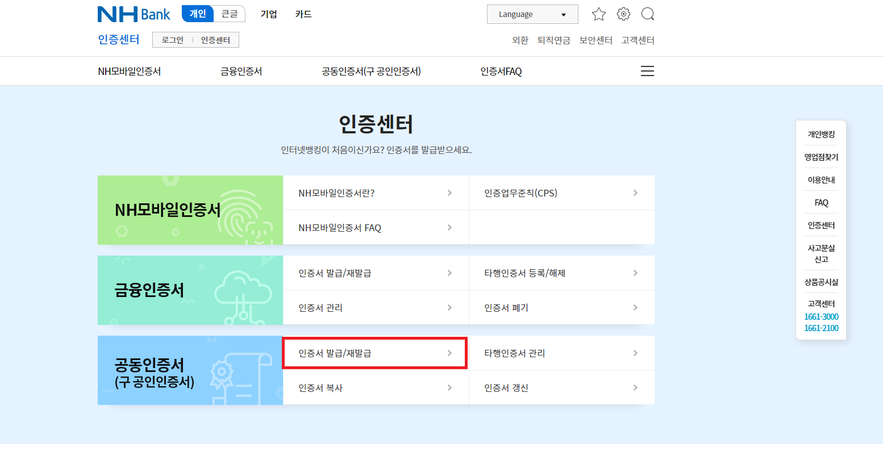883x464 pixels.
Task: Open 금융인증서 navigation tab
Action: 241,72
